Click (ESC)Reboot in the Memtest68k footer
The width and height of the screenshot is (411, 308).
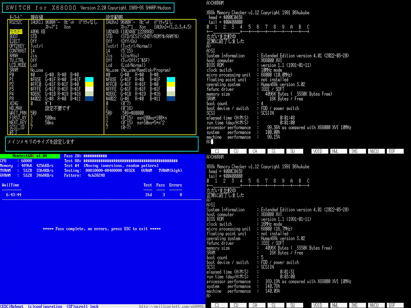click(x=12, y=306)
